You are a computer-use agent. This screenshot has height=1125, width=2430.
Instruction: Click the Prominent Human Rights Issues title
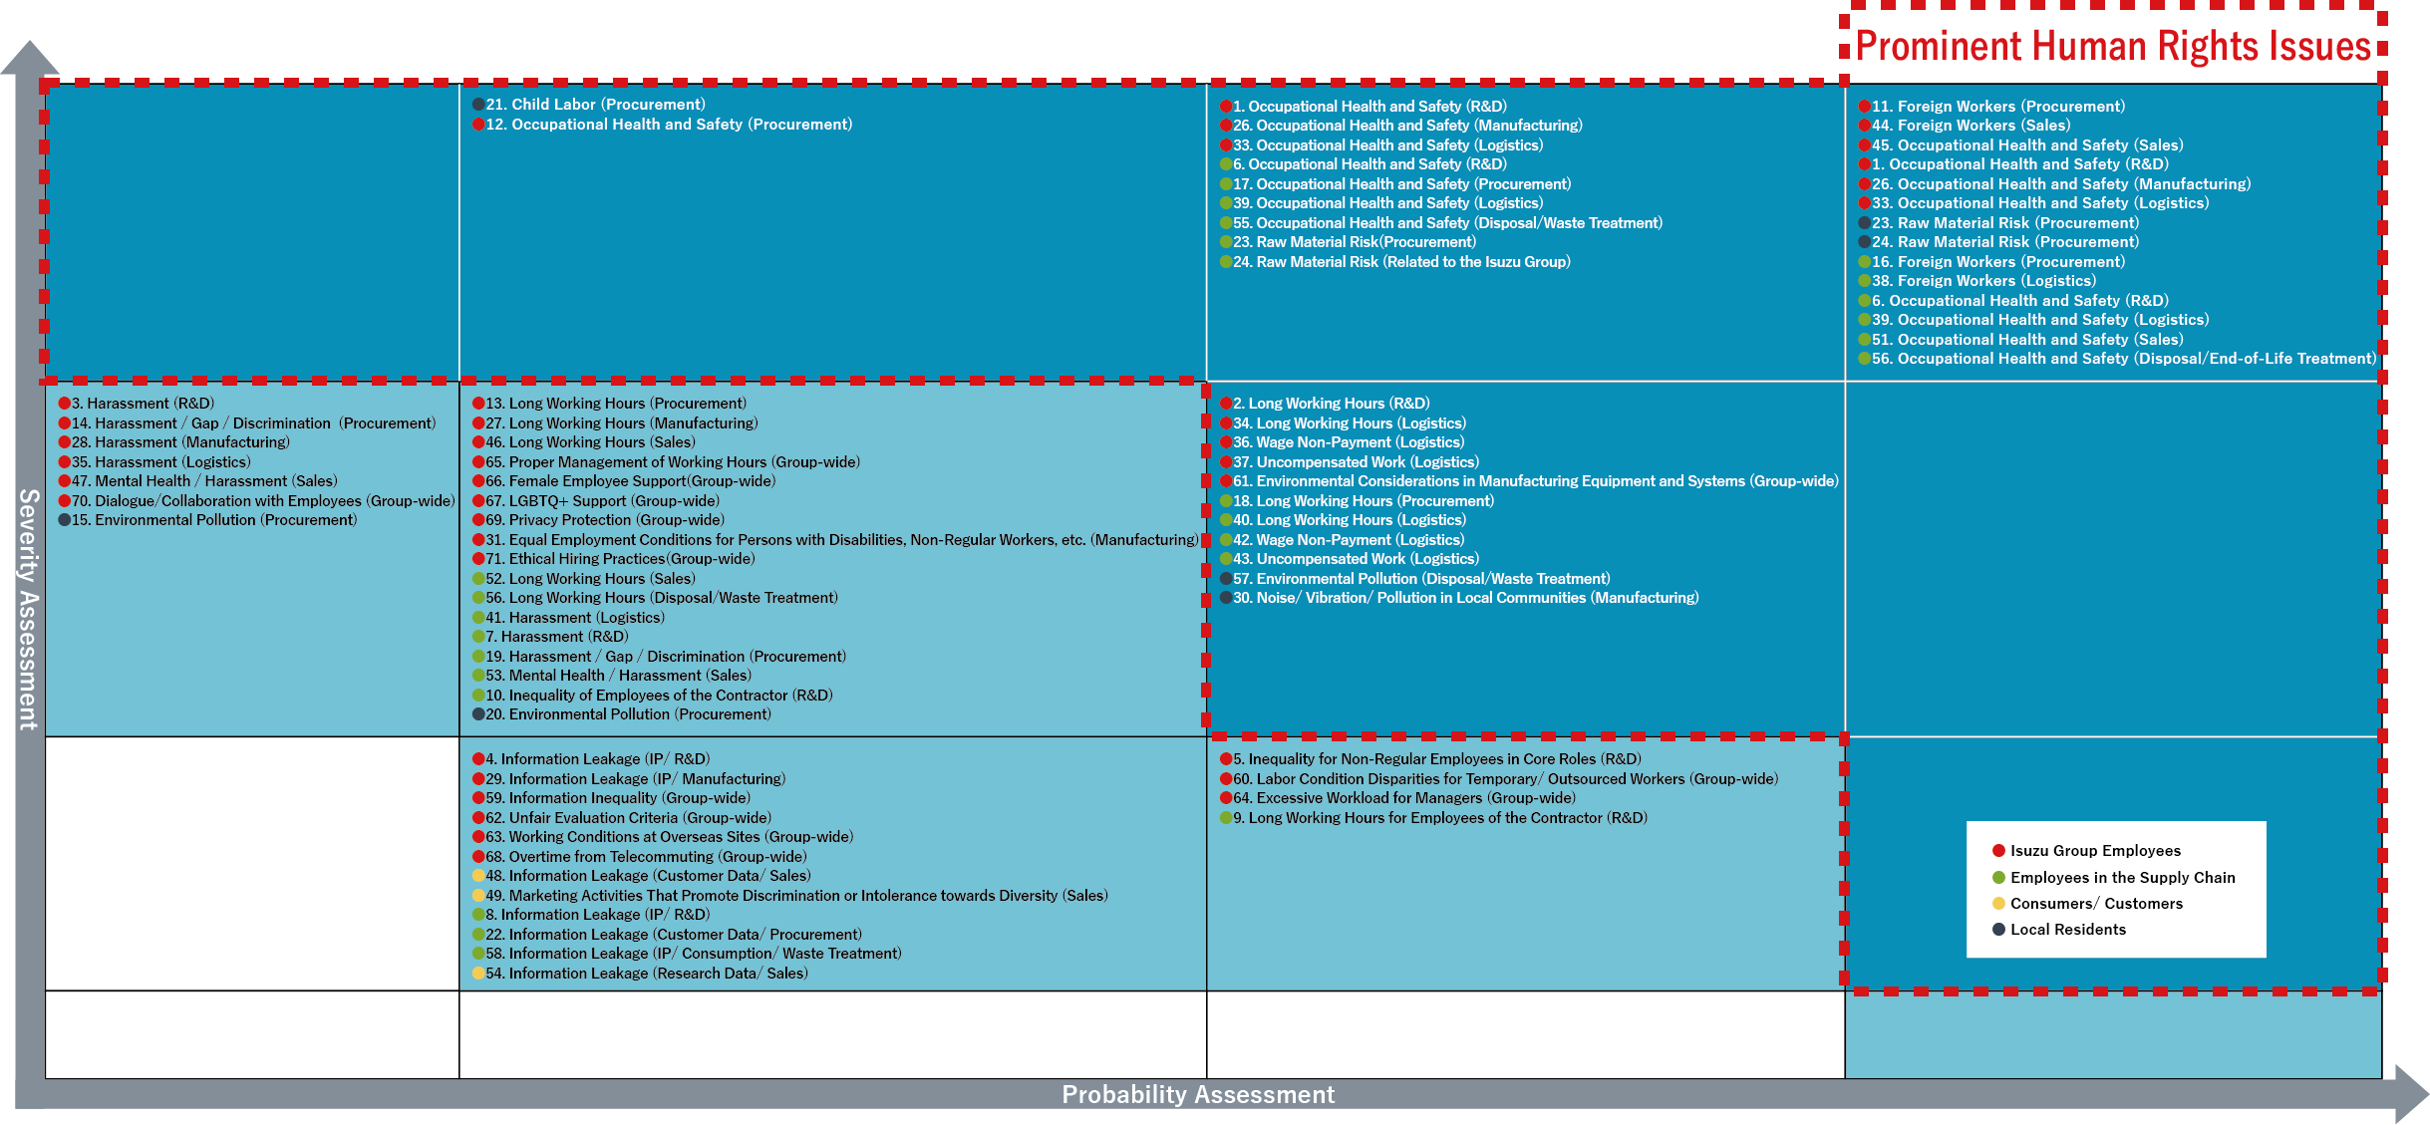pos(2112,46)
